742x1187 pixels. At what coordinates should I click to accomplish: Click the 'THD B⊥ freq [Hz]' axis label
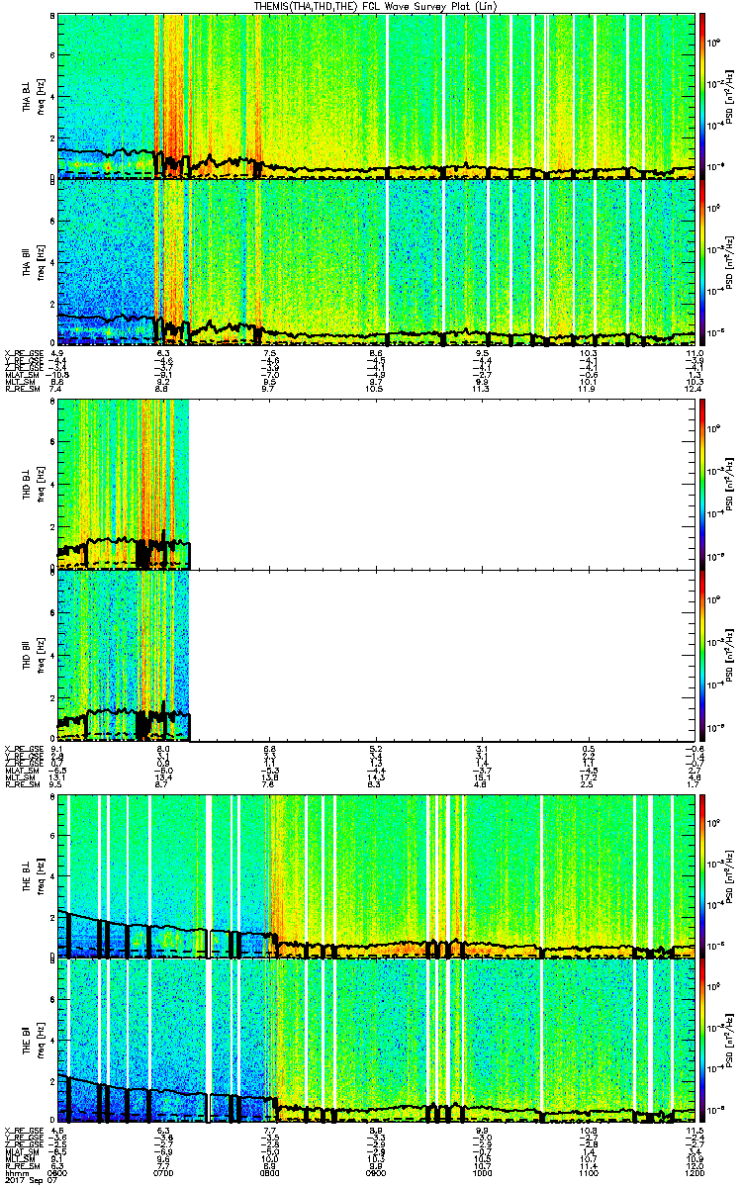coord(34,484)
